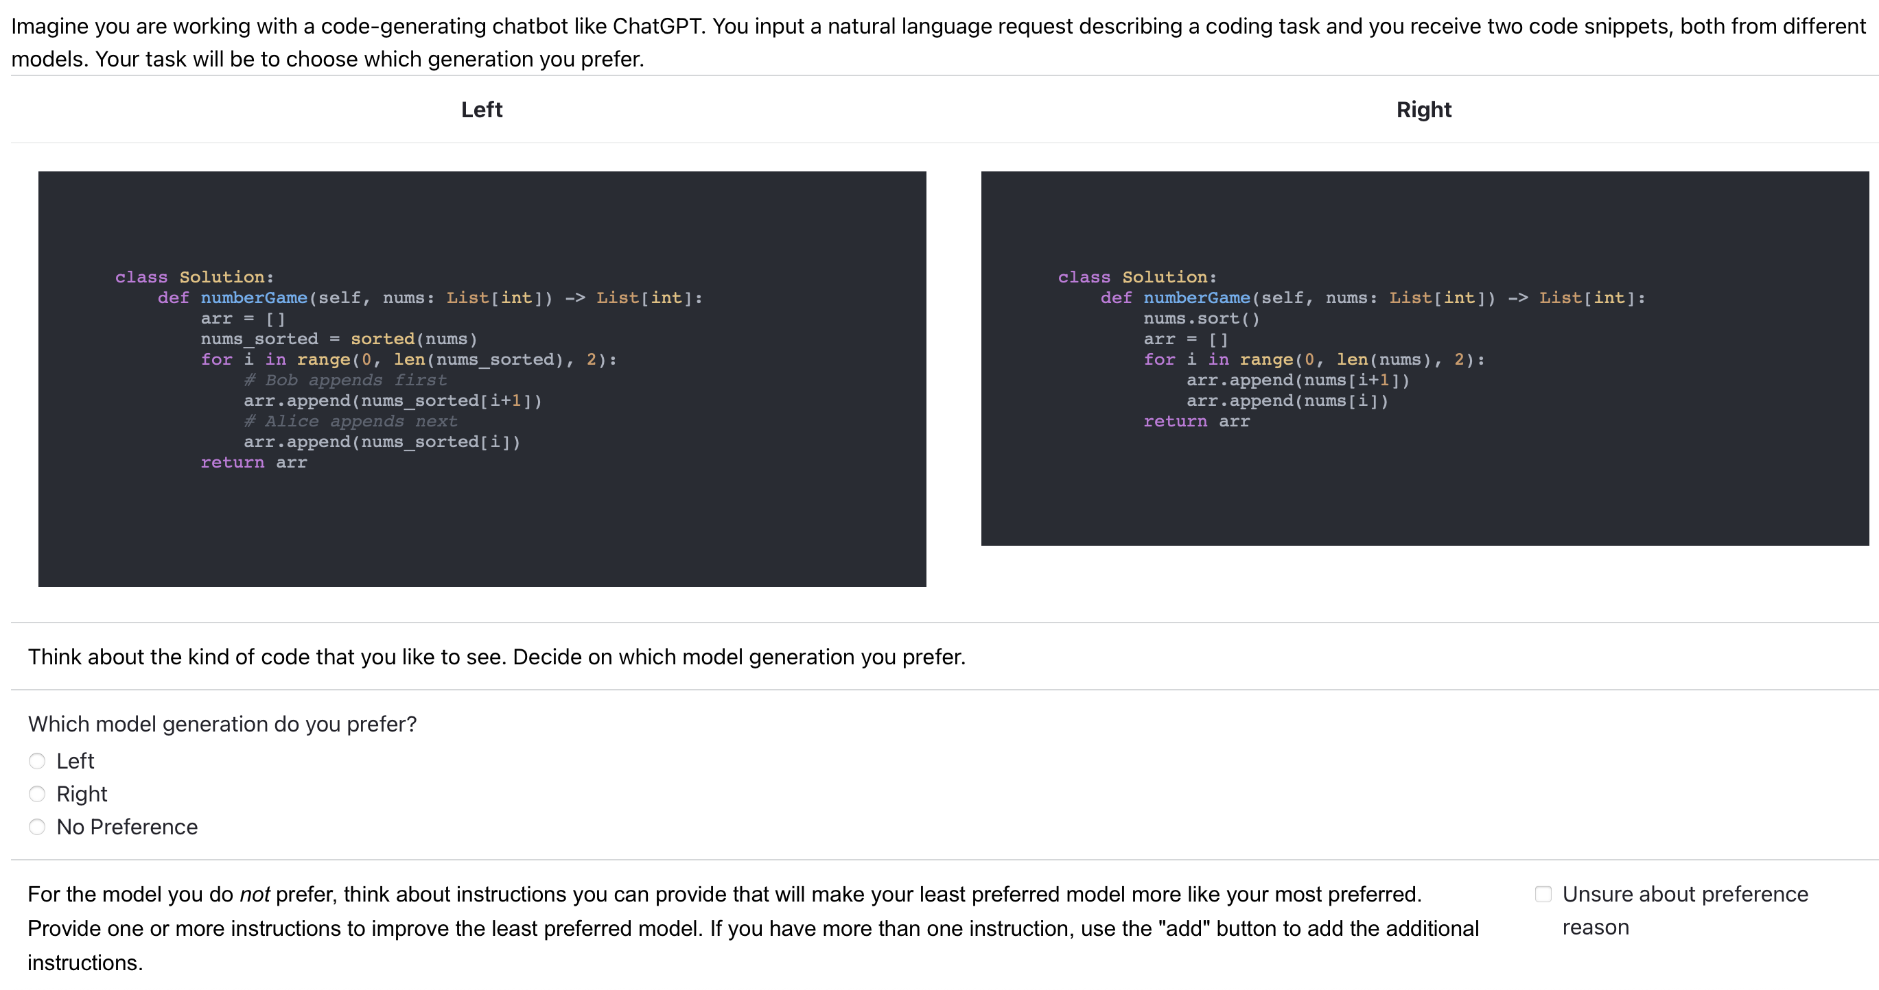This screenshot has width=1879, height=990.
Task: Click inside the right code snippet panel
Action: (1423, 488)
